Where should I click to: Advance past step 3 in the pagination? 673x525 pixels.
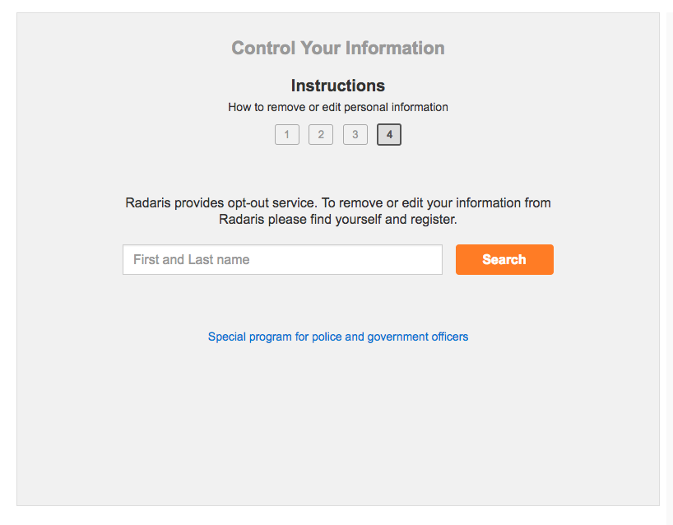tap(388, 134)
